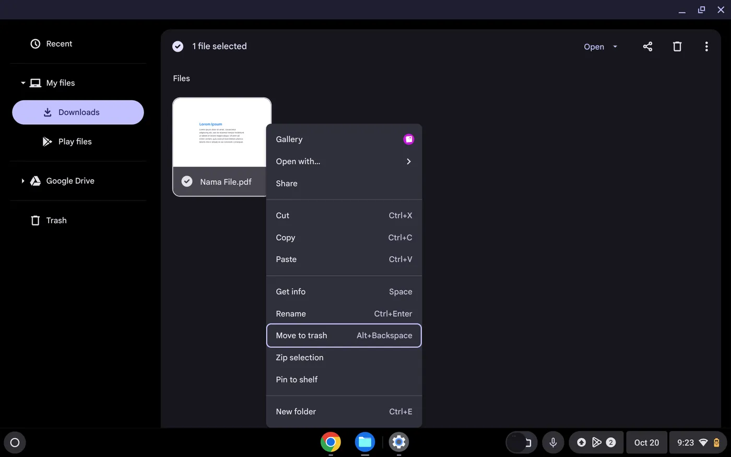731x457 pixels.
Task: Open Play files folder
Action: [x=78, y=142]
